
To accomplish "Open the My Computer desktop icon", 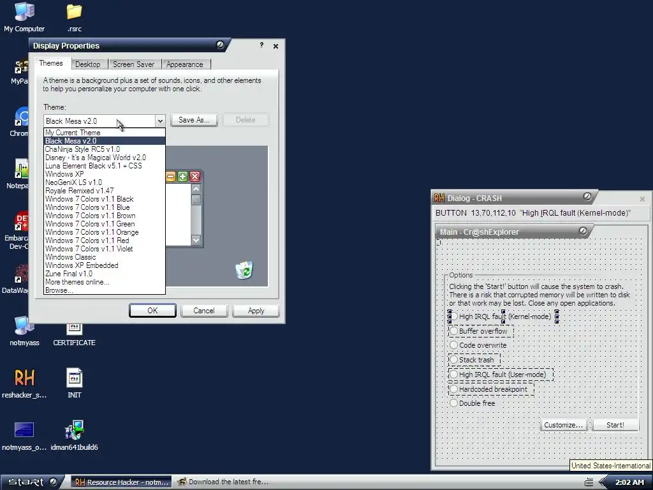I will pyautogui.click(x=24, y=17).
